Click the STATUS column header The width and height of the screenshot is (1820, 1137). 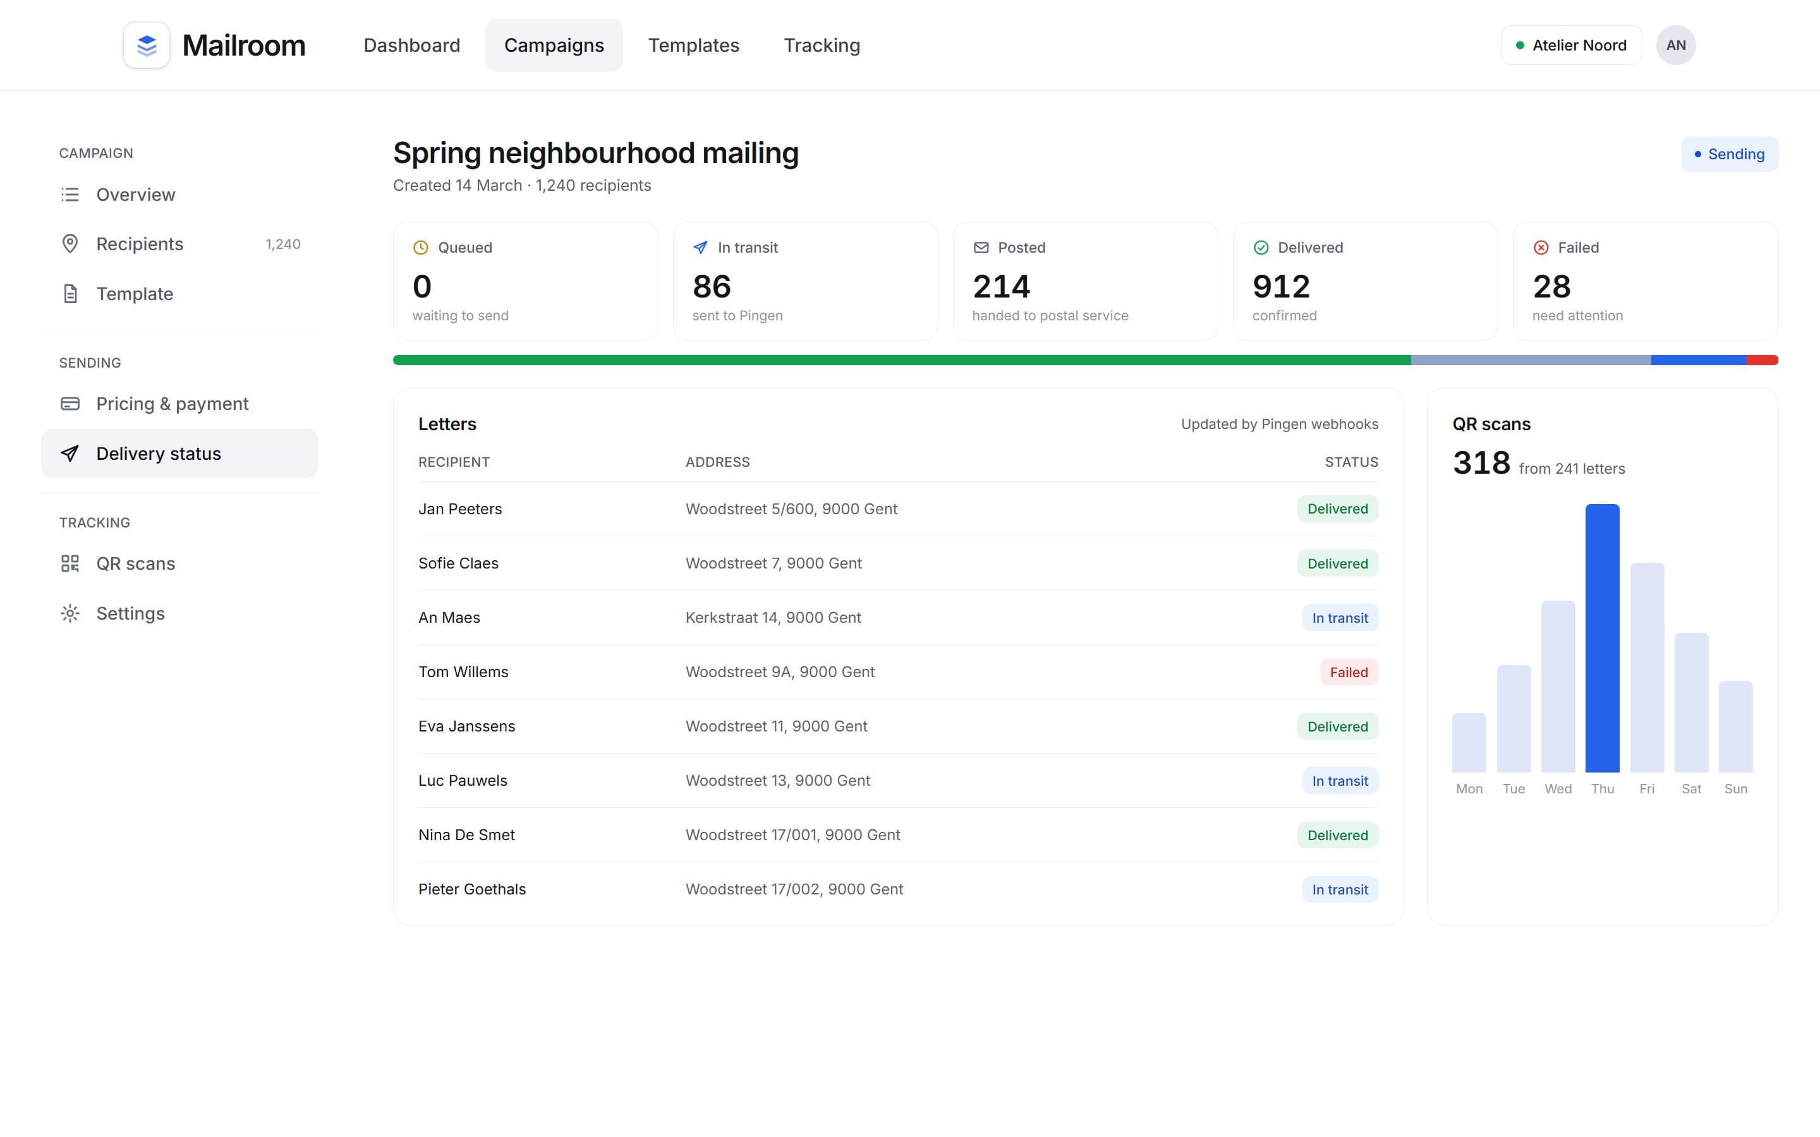[x=1350, y=462]
